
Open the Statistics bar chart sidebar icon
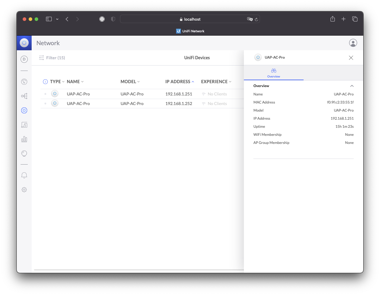[24, 139]
